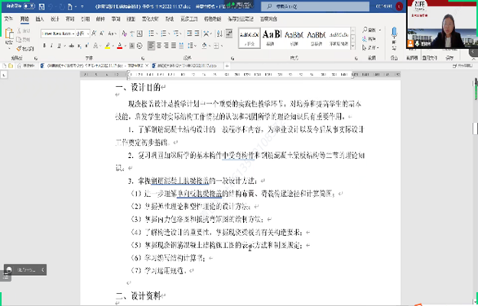Click the Enclose Characters circle icon
Viewport: 478px width, 306px height.
pos(139,46)
